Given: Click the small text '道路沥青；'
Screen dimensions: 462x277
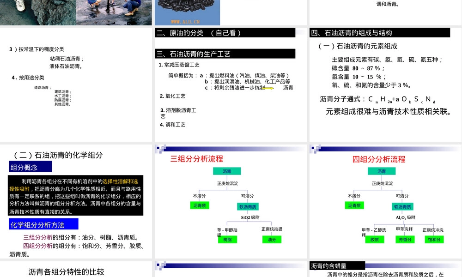Looking at the screenshot, I should coord(43,87).
